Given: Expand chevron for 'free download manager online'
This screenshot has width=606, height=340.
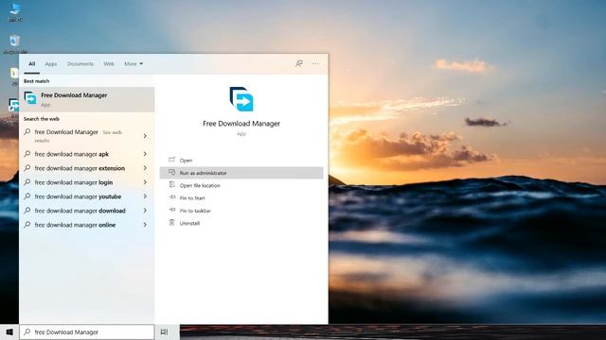Looking at the screenshot, I should (x=145, y=225).
